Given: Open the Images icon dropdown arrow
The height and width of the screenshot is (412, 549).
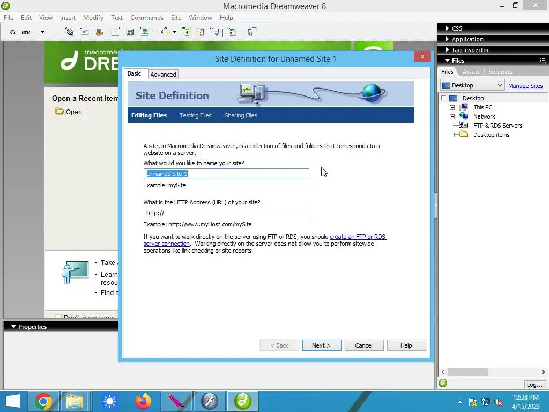Looking at the screenshot, I should (154, 32).
